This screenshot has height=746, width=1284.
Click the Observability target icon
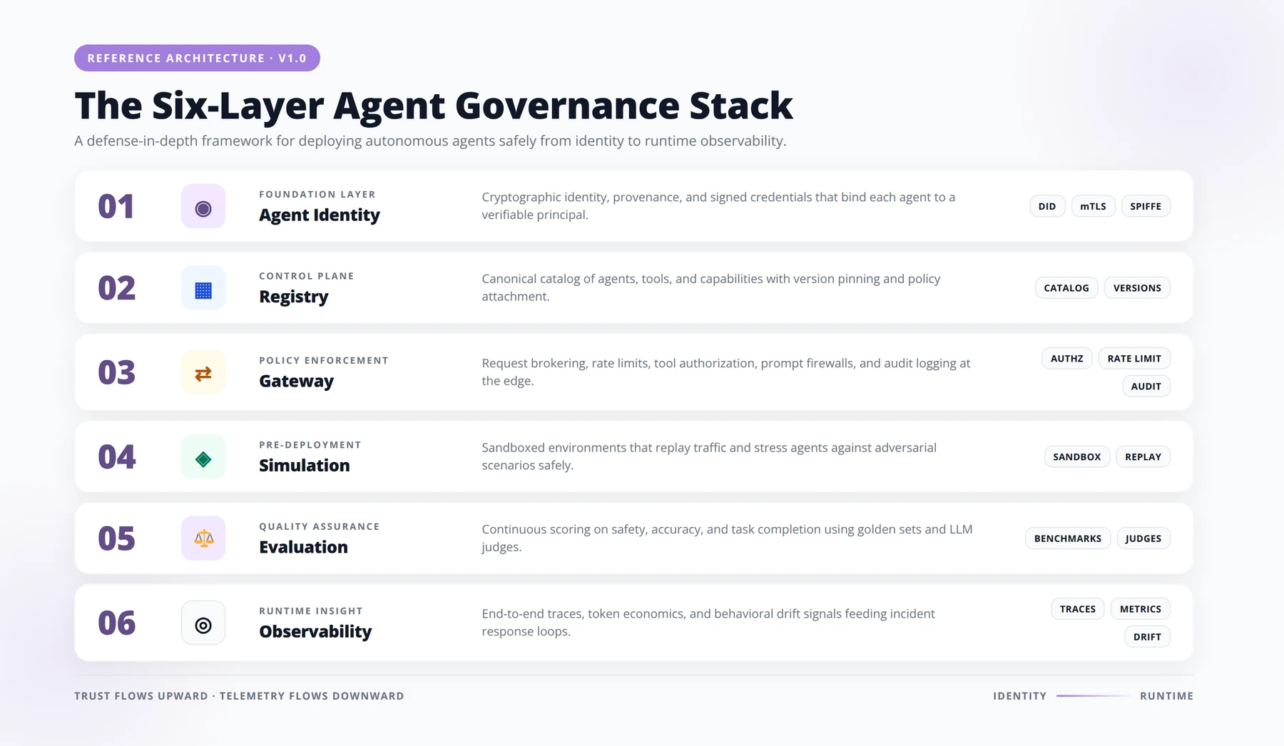203,623
